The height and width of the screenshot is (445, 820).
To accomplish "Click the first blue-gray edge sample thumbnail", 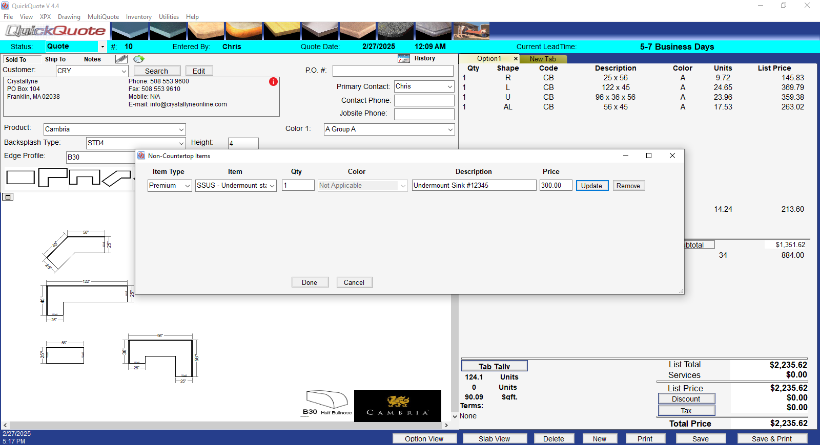I will pyautogui.click(x=130, y=31).
